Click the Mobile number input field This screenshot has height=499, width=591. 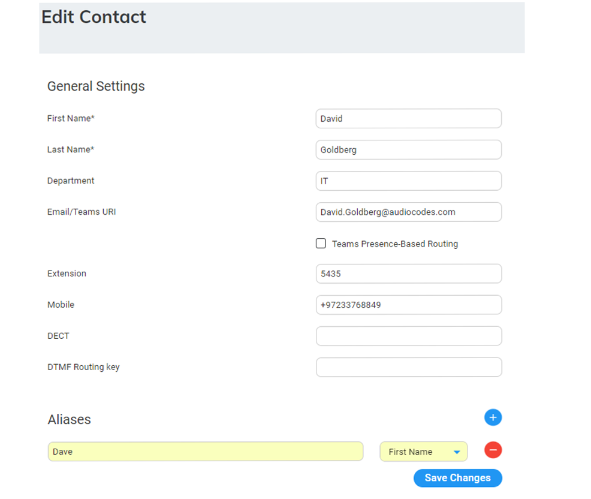[408, 305]
